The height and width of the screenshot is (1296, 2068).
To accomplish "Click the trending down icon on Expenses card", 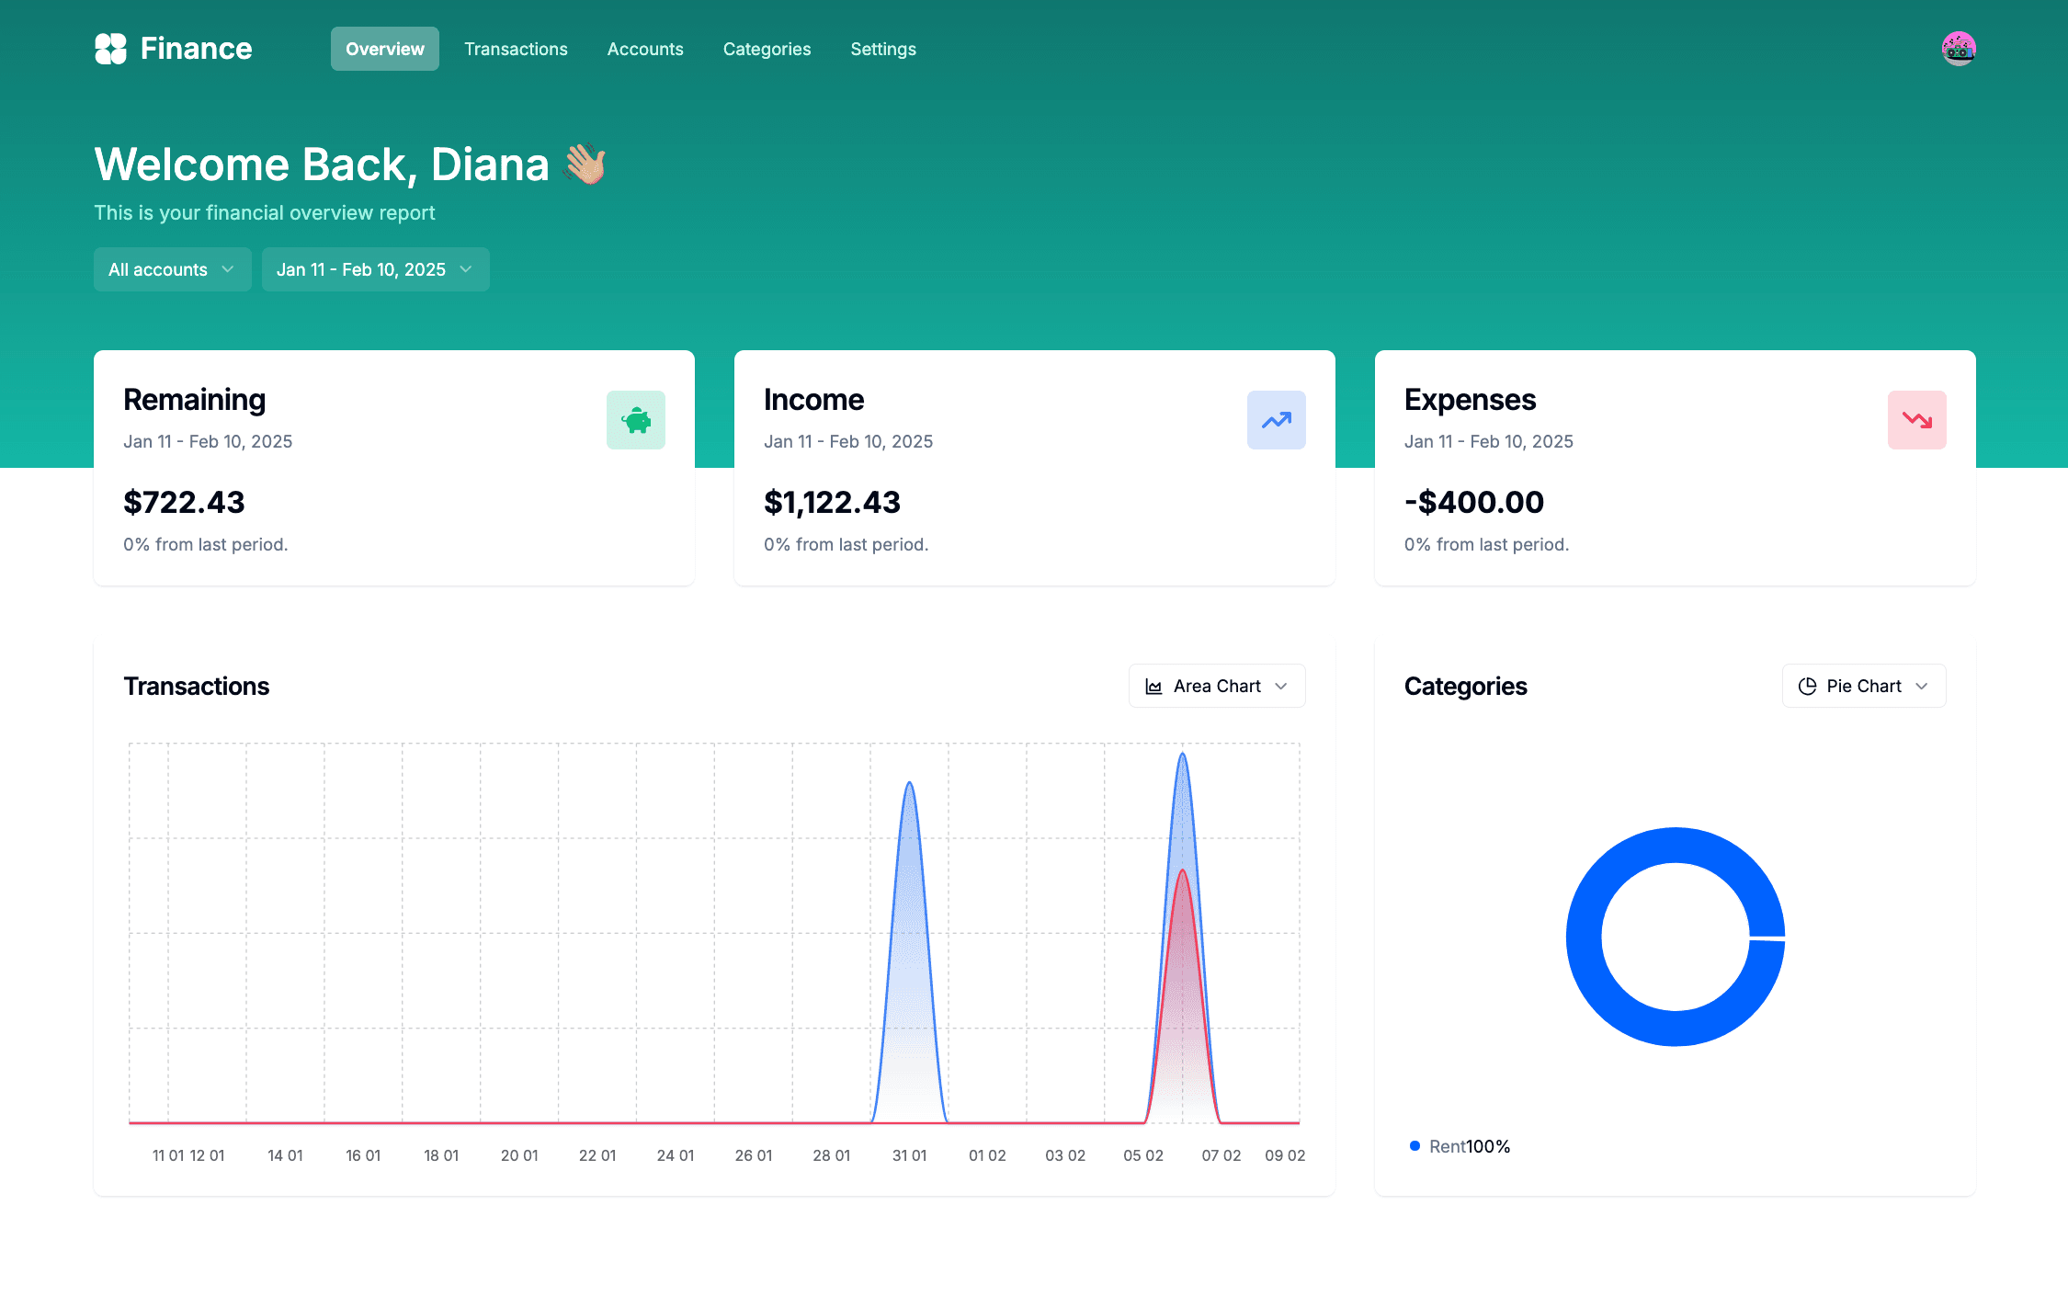I will pos(1916,420).
